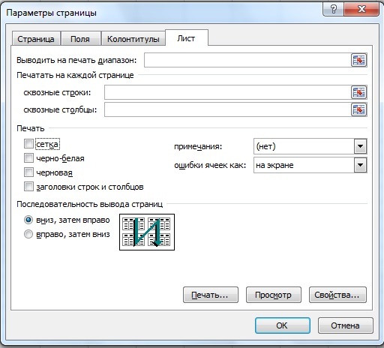Image resolution: width=384 pixels, height=348 pixels.
Task: Switch to the Страница tab
Action: coord(36,39)
